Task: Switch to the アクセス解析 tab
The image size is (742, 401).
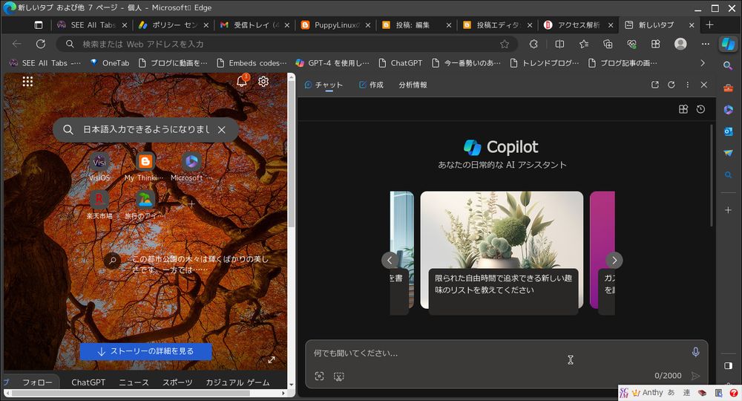Action: click(x=578, y=25)
